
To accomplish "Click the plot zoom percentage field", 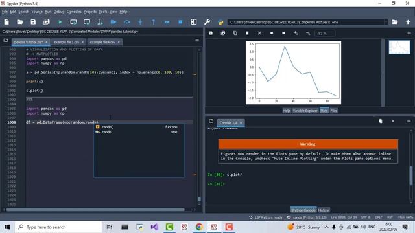I will [x=325, y=33].
